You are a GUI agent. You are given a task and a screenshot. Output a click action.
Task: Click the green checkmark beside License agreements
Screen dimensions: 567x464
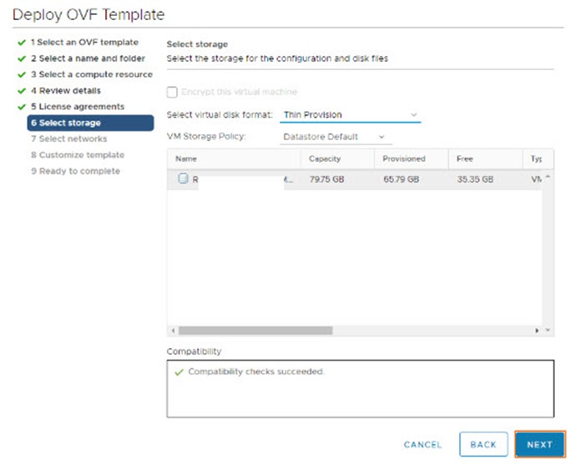tap(22, 107)
